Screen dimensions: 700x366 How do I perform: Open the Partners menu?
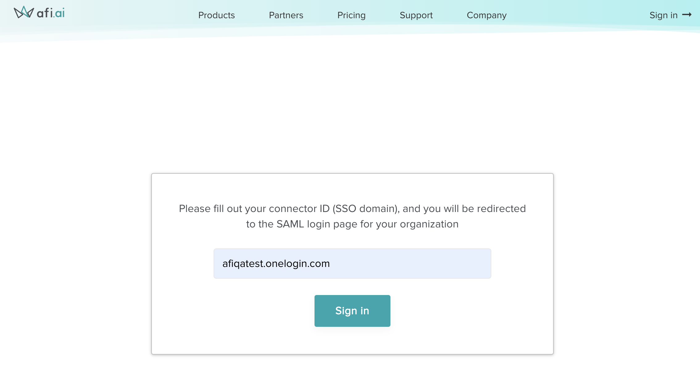[286, 15]
